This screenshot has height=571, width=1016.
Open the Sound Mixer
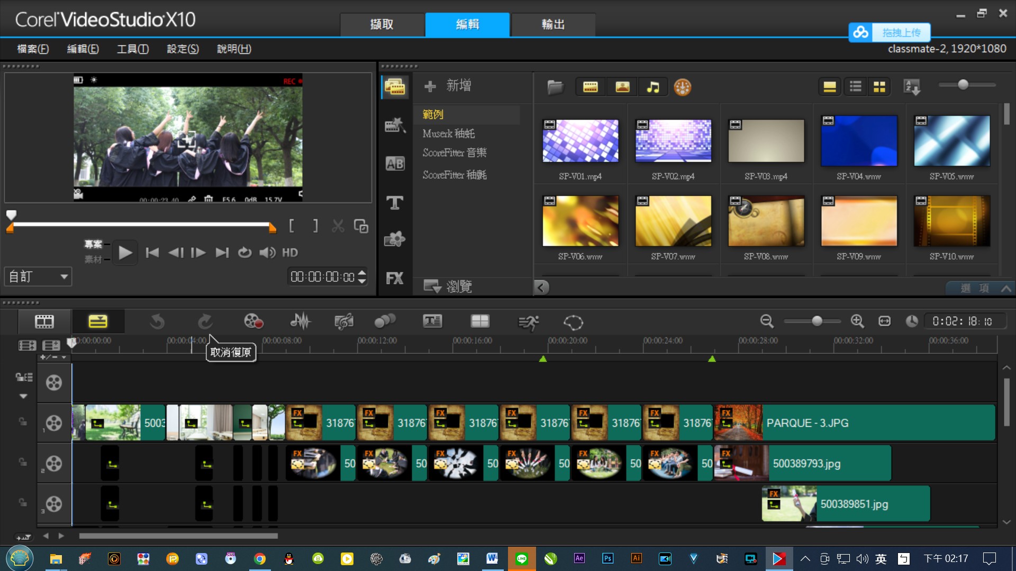[301, 321]
